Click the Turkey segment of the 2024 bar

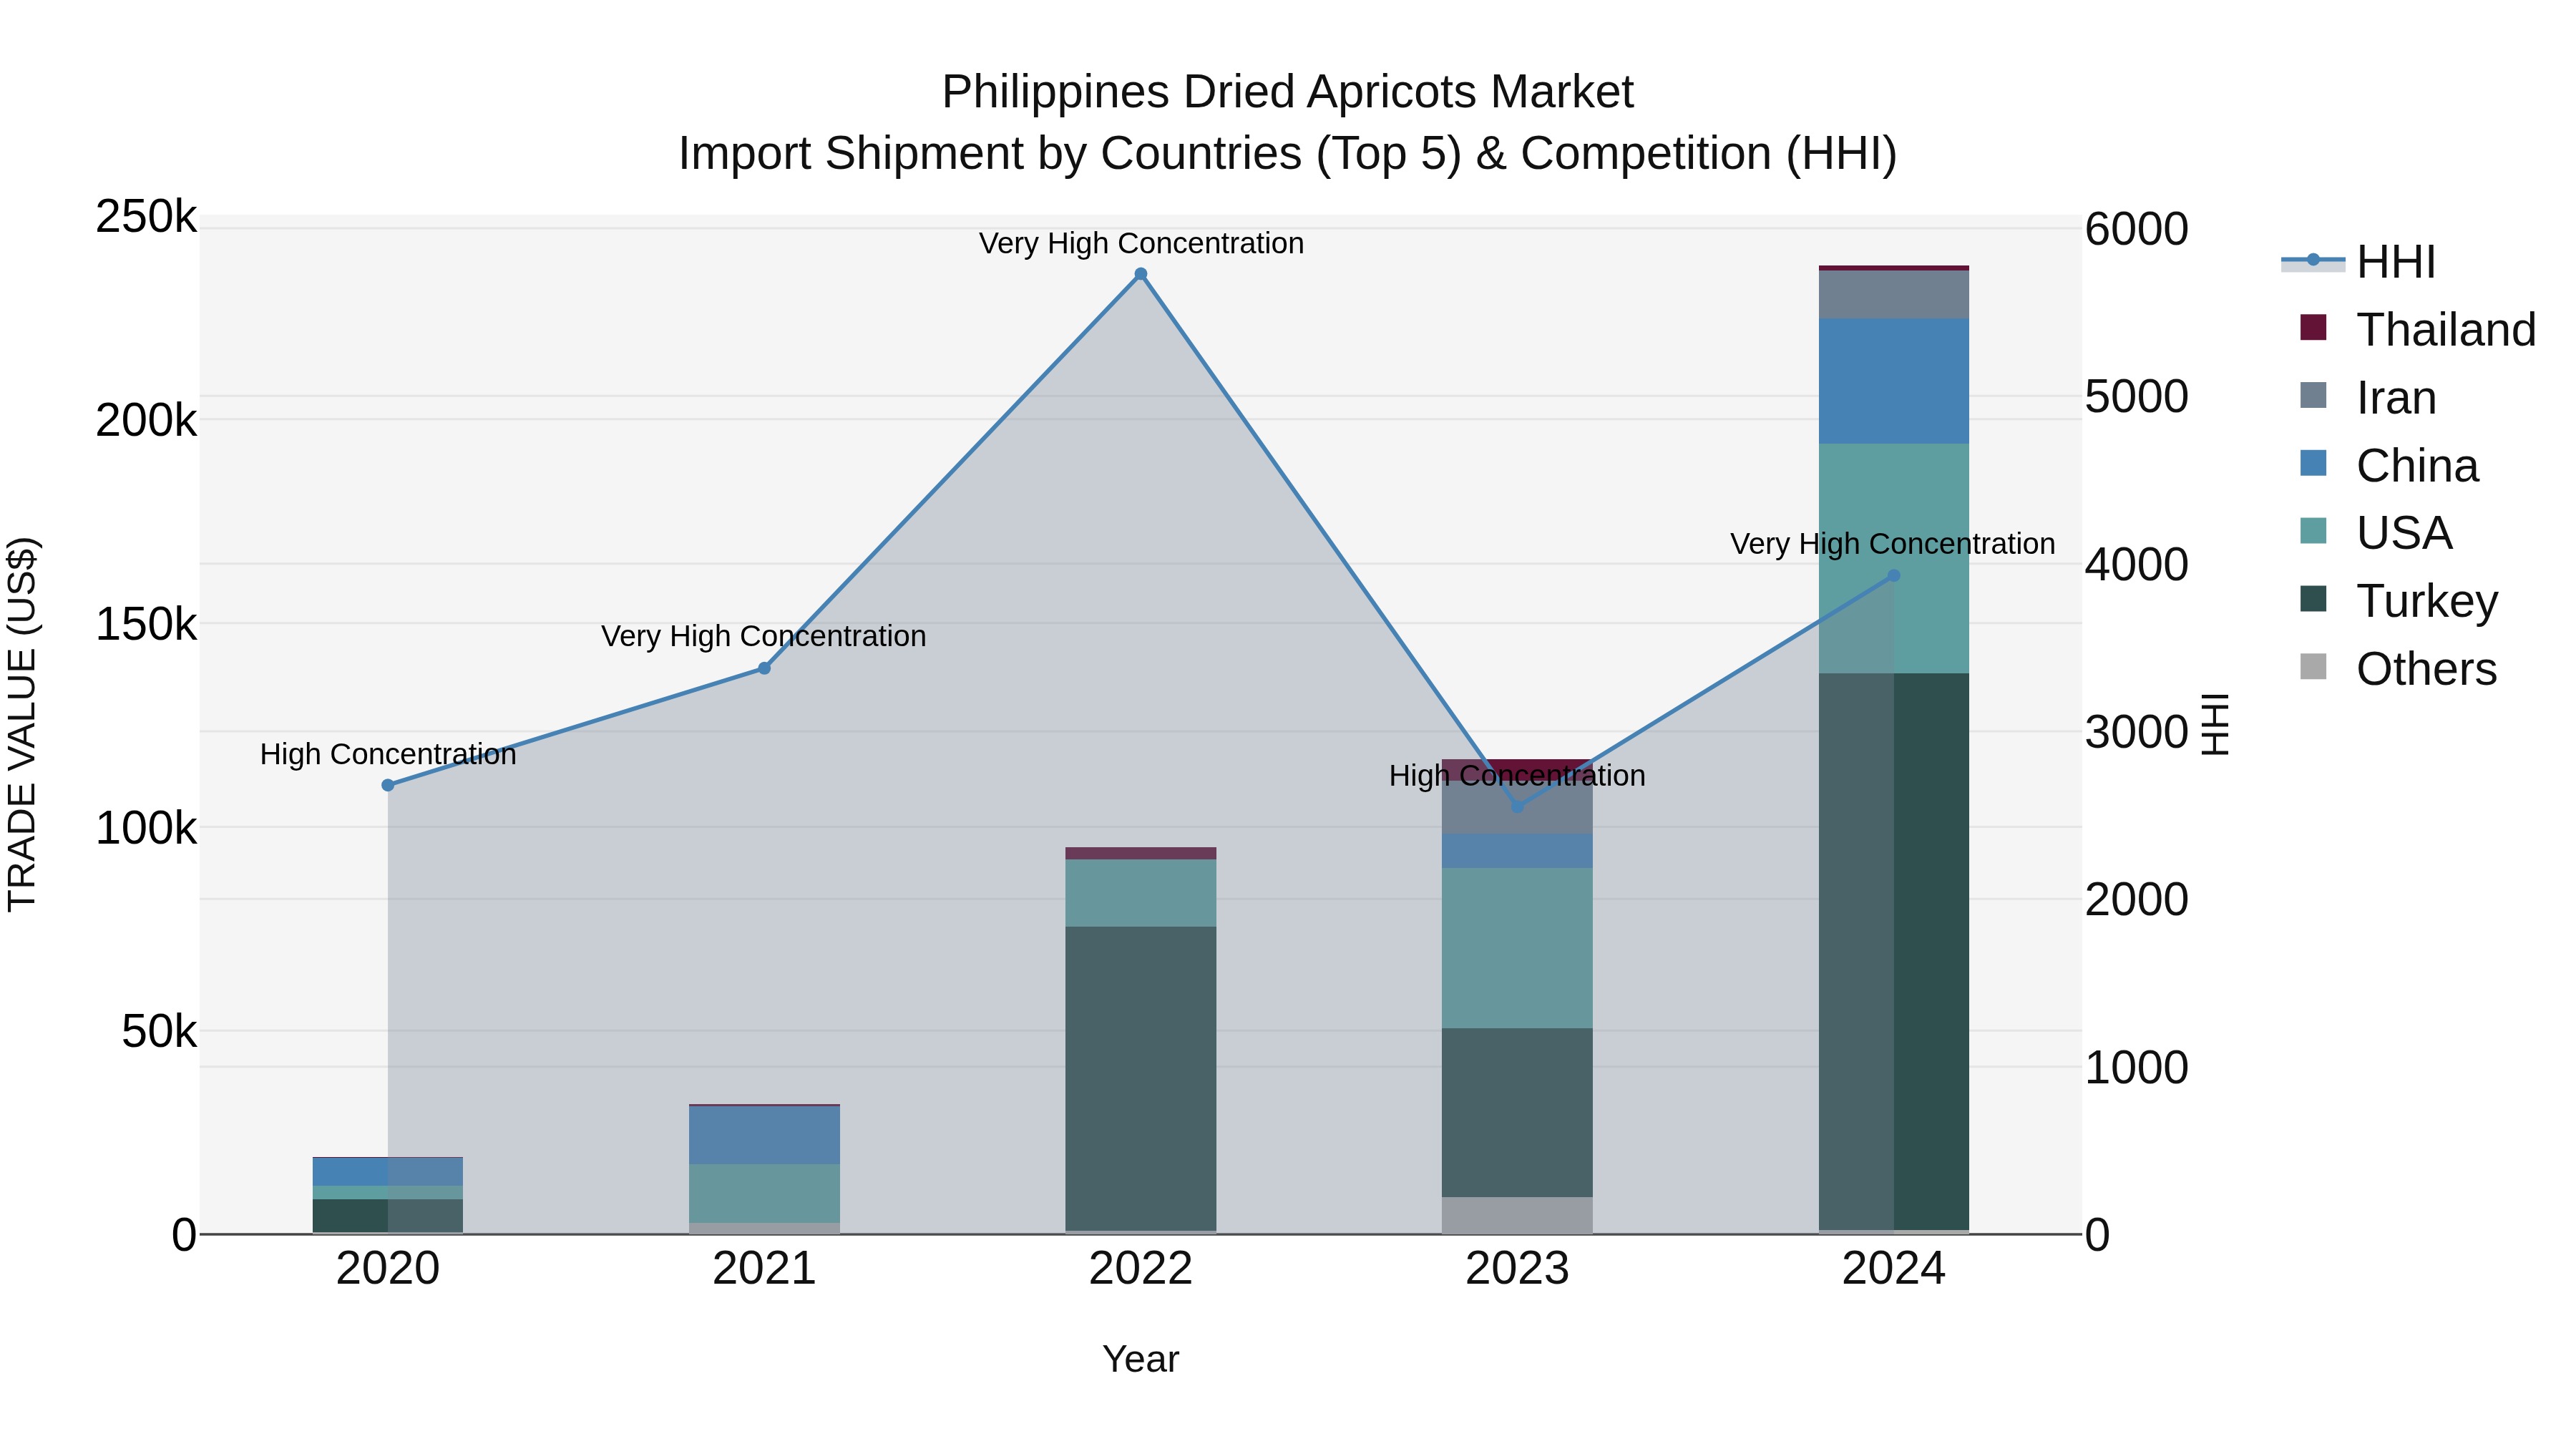(1893, 951)
